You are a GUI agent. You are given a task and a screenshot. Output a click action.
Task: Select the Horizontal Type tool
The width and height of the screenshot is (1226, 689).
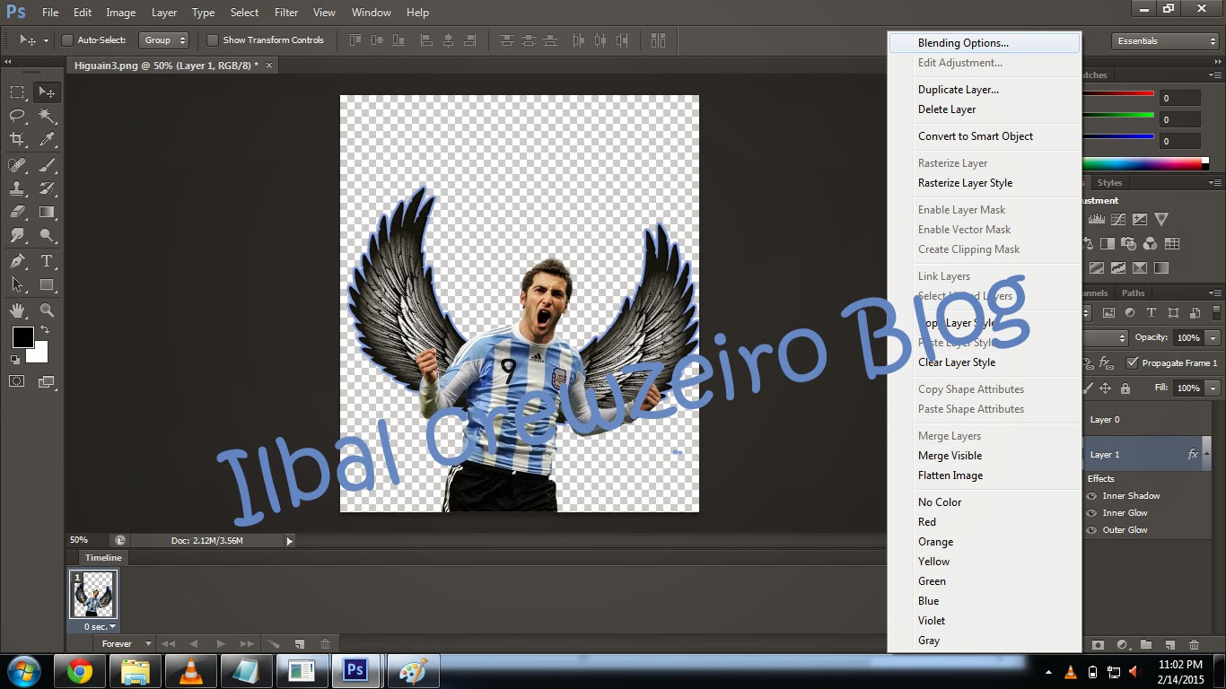point(47,261)
